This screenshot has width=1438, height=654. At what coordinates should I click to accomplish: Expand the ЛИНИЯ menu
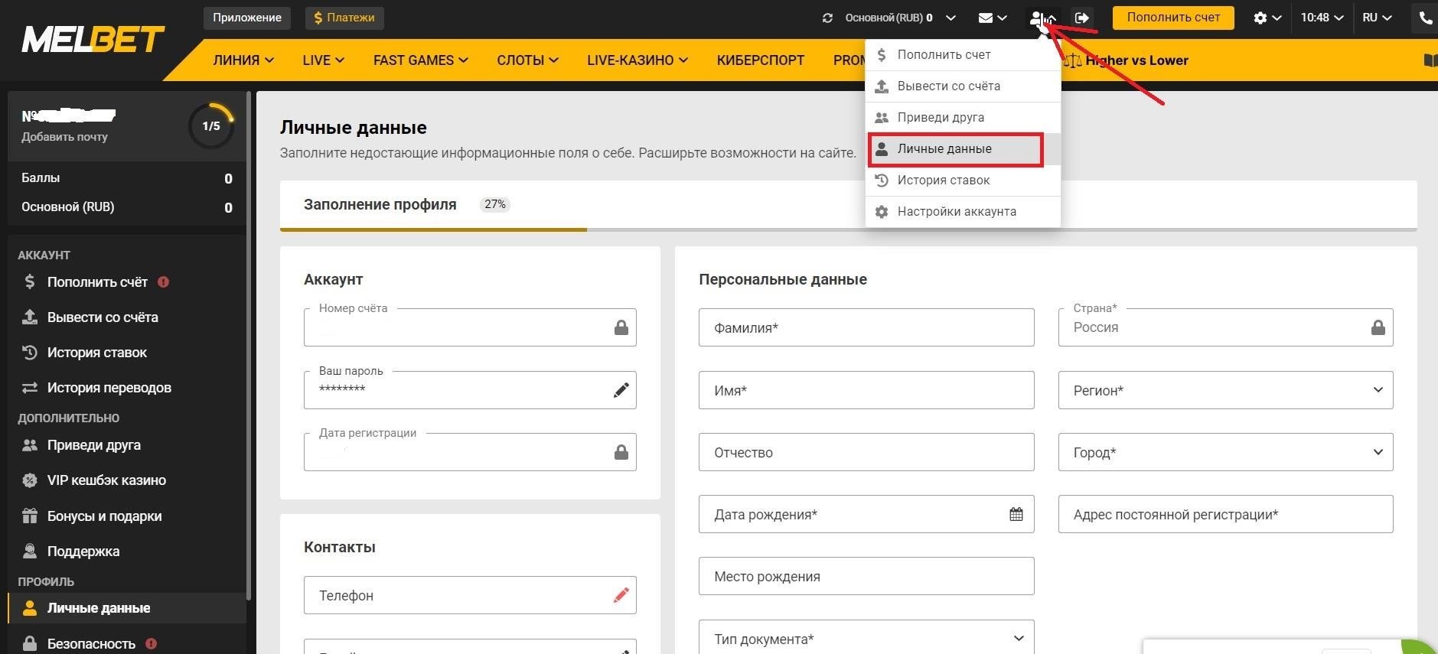pyautogui.click(x=243, y=60)
